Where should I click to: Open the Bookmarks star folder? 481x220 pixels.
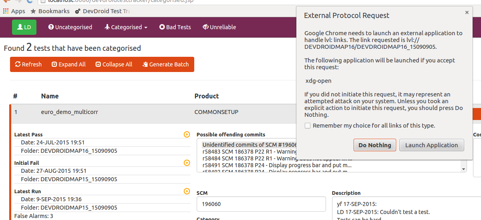[x=50, y=11]
